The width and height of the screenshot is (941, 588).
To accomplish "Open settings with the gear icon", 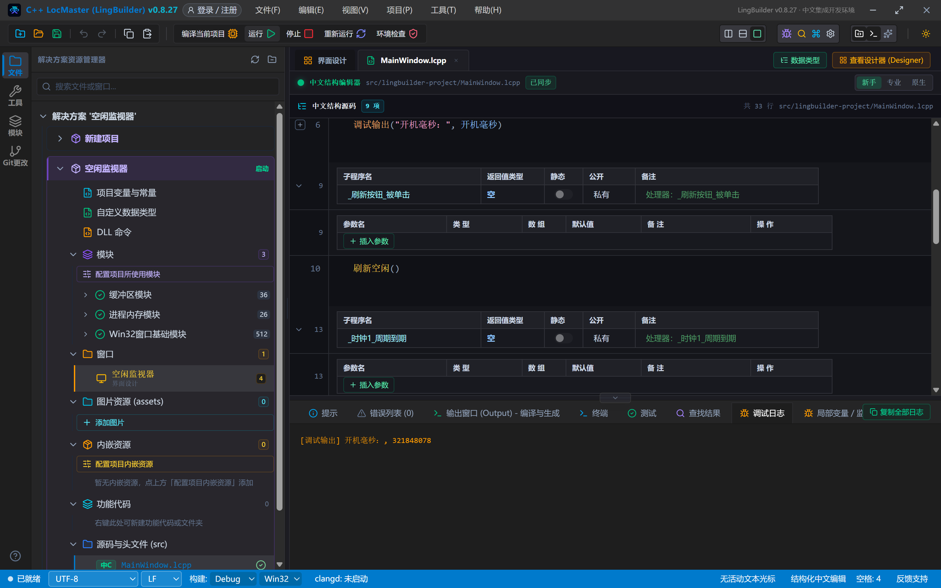I will click(830, 34).
